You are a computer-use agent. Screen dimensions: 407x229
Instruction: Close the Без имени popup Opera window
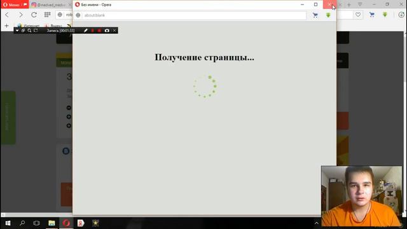pos(329,4)
